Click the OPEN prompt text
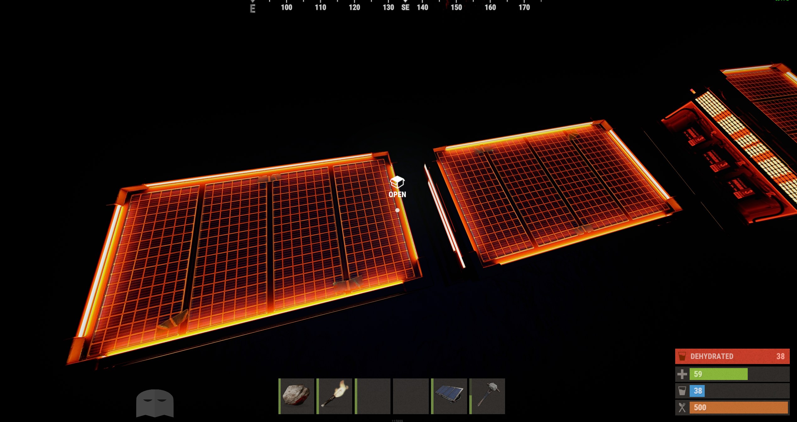Viewport: 797px width, 422px height. tap(397, 194)
